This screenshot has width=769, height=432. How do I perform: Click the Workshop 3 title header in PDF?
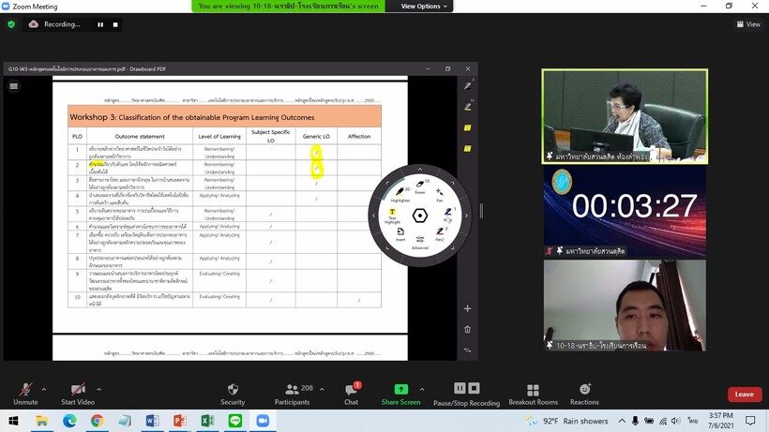tap(224, 116)
